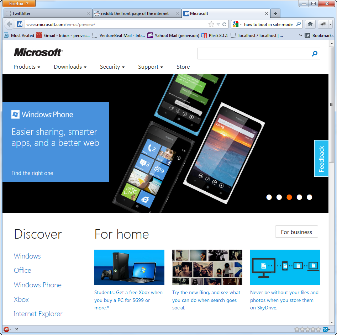The image size is (337, 335).
Task: Expand the Security menu
Action: (x=112, y=67)
